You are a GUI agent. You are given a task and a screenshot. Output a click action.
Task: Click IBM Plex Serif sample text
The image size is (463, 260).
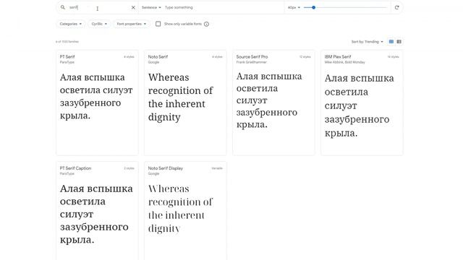click(x=359, y=105)
